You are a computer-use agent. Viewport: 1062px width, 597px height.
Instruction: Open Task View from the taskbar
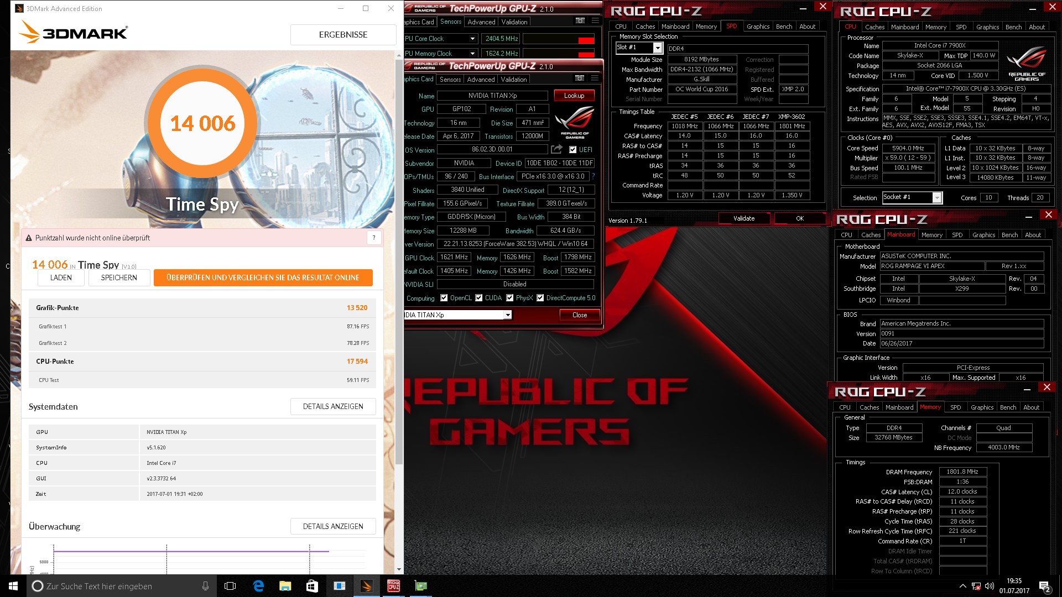coord(230,586)
